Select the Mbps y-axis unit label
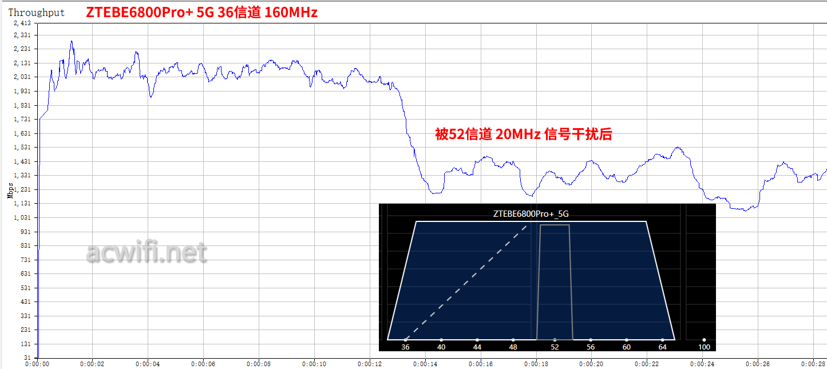Image resolution: width=827 pixels, height=369 pixels. [x=10, y=191]
